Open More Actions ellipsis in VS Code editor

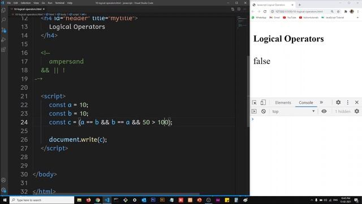click(245, 9)
